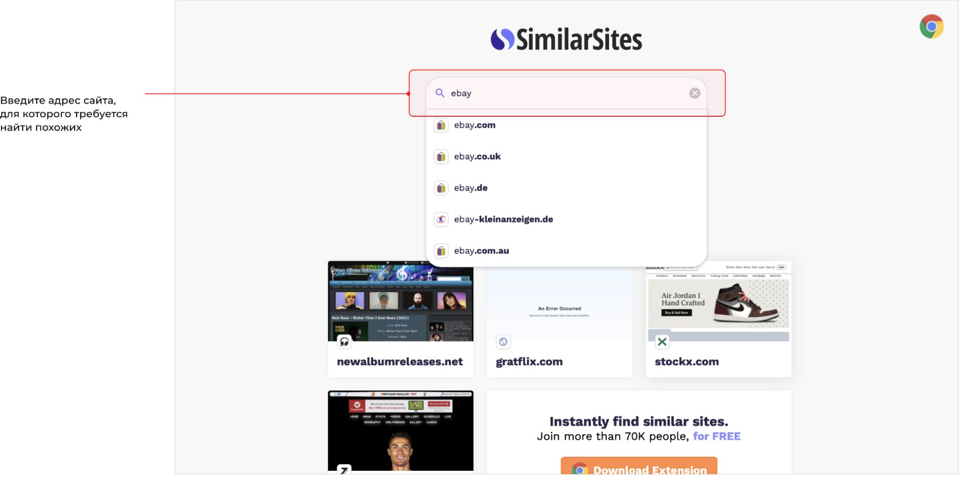This screenshot has height=477, width=961.
Task: Click the ebay-kleinanzeigen.de favicon icon
Action: tap(441, 220)
